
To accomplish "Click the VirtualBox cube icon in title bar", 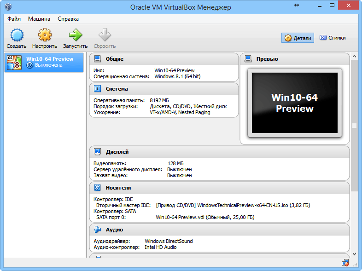I will point(8,7).
